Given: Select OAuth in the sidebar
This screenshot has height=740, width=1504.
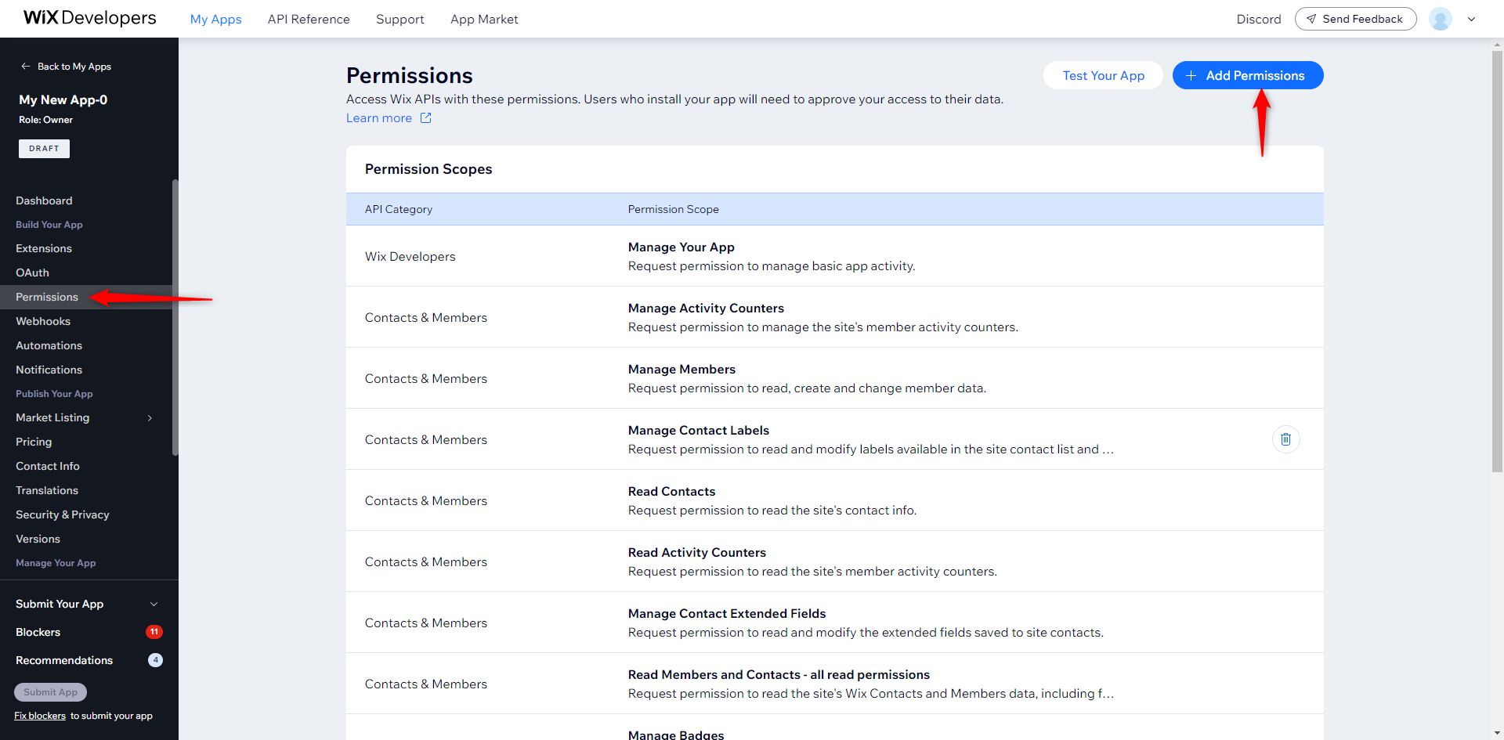Looking at the screenshot, I should click(x=32, y=273).
